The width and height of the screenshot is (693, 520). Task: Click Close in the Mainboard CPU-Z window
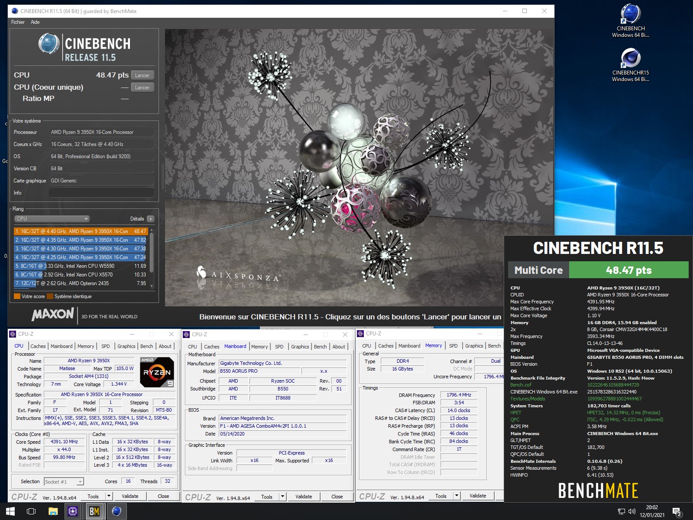click(337, 497)
